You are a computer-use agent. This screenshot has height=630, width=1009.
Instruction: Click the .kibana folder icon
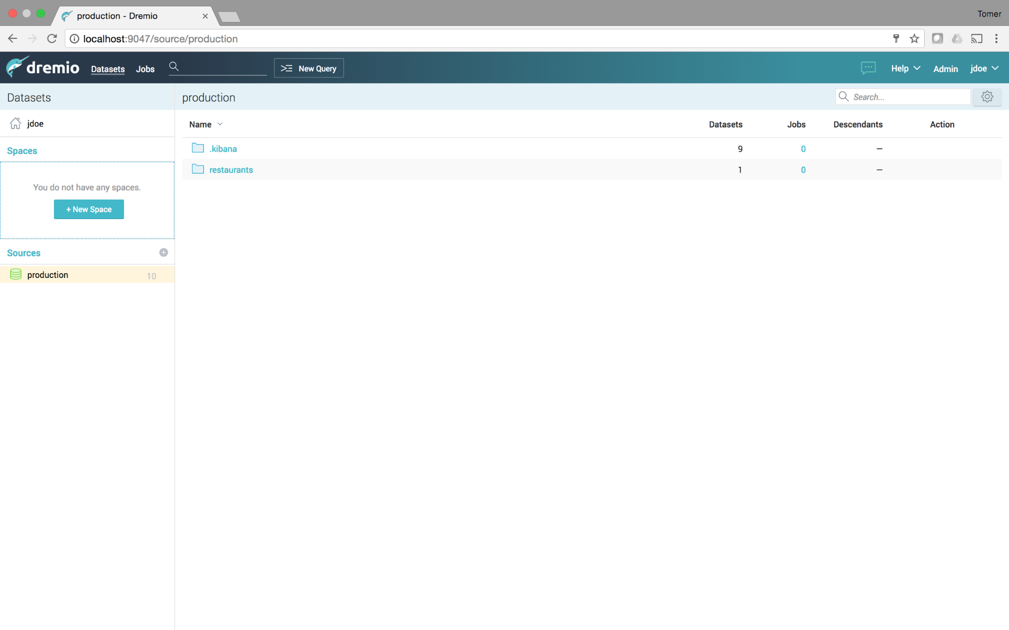(x=198, y=148)
